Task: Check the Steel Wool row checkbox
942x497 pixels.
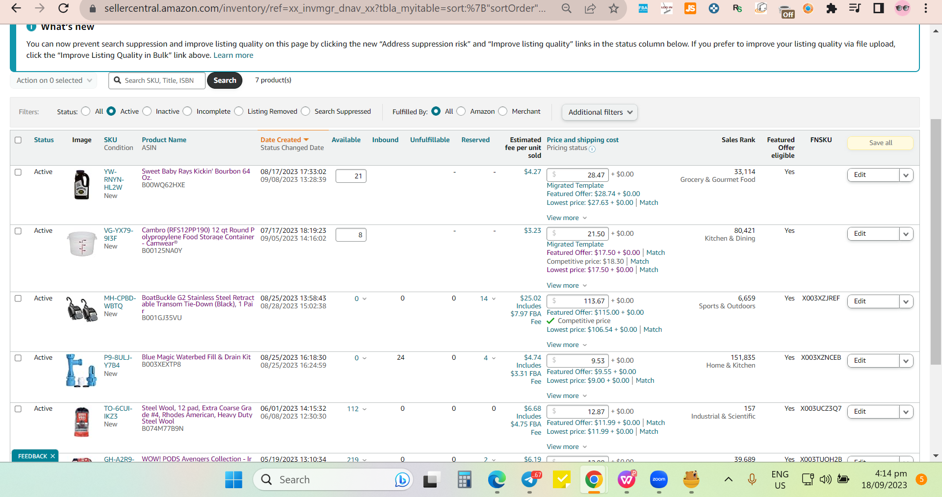Action: pos(18,409)
